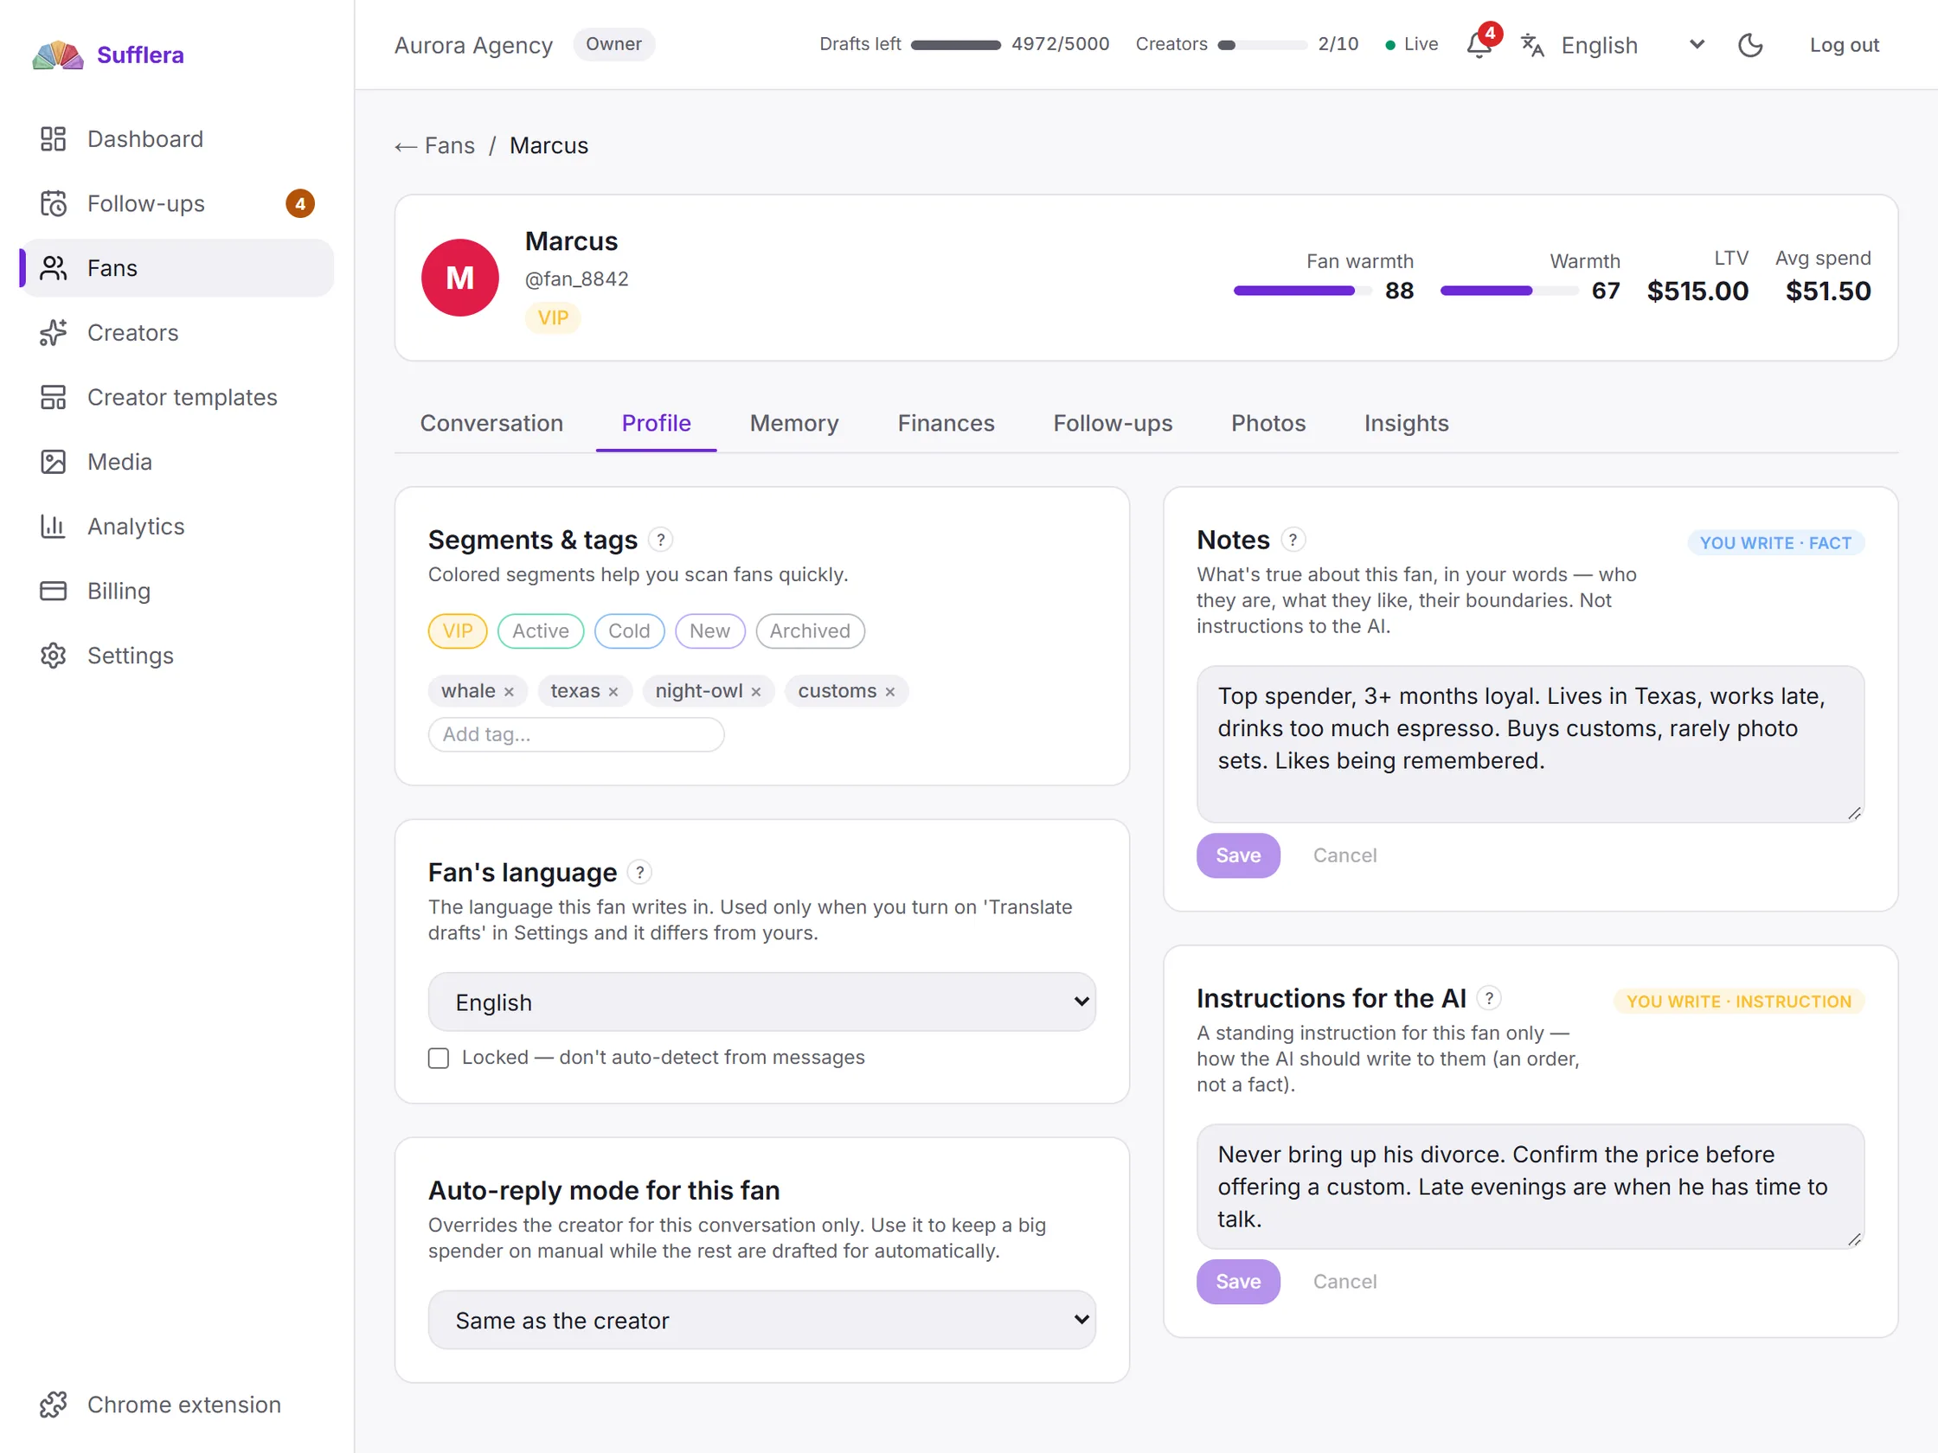Screen dimensions: 1938x1453
Task: Toggle the Active segment chip
Action: pos(541,630)
